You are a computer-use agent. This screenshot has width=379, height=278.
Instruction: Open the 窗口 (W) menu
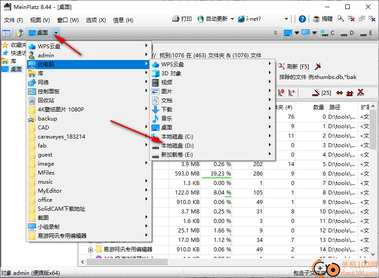coord(68,20)
